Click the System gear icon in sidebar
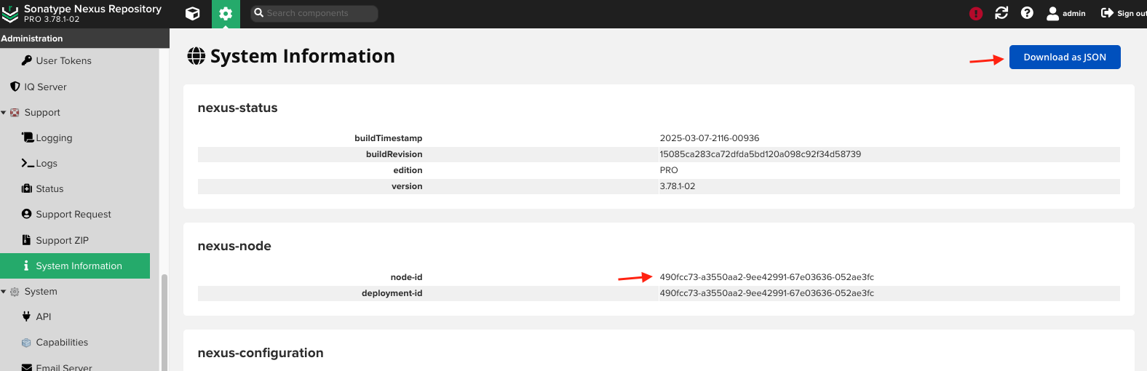This screenshot has height=371, width=1147. point(15,292)
